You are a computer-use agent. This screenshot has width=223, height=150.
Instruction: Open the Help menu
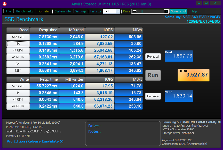194,11
